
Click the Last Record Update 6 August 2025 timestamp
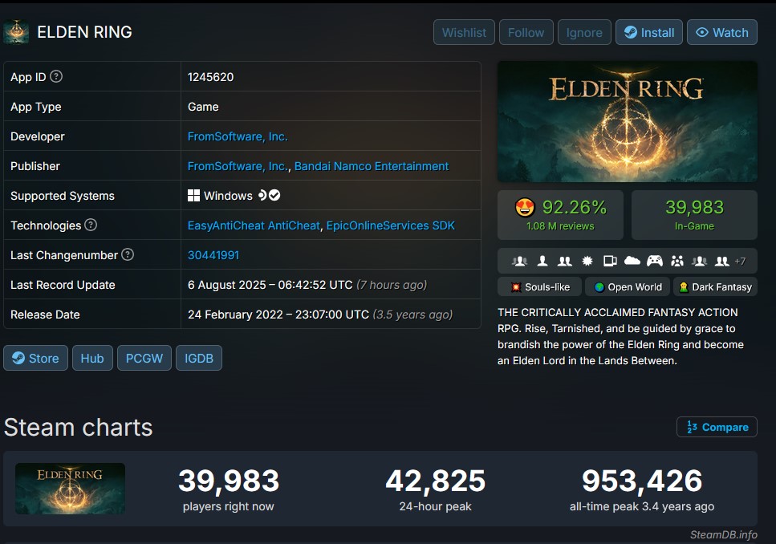[270, 285]
